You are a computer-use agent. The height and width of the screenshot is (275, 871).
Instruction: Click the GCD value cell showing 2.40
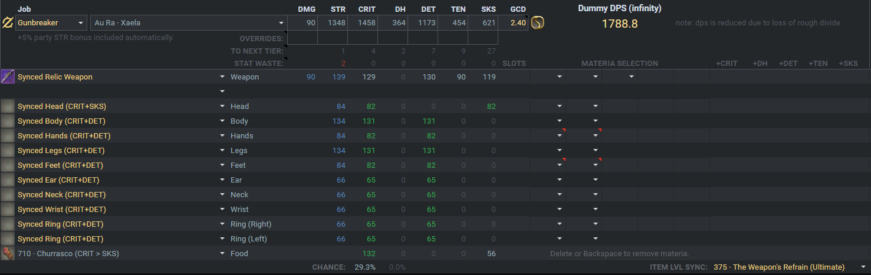513,23
